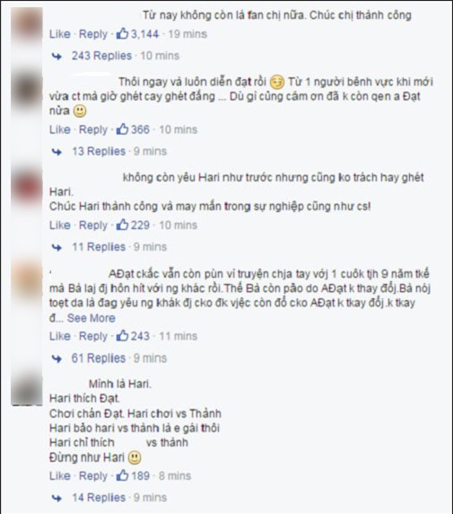Reply to the comment with 366 likes

[93, 129]
